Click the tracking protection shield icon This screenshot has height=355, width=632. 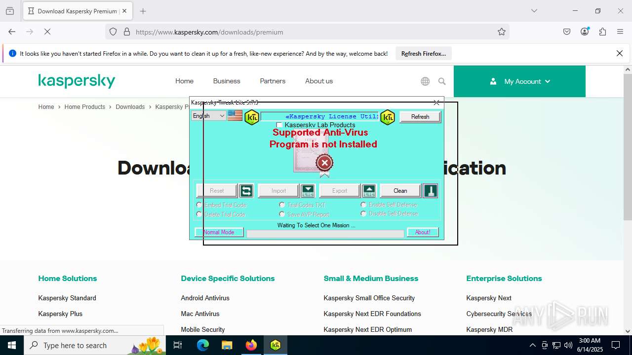[x=113, y=32]
